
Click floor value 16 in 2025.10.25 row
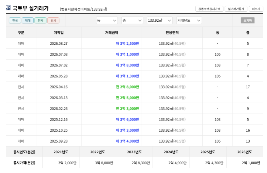tap(248, 130)
